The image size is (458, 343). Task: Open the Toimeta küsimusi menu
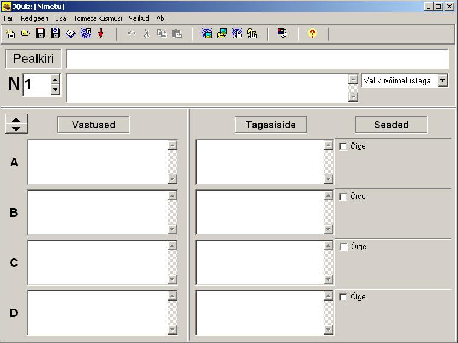97,18
